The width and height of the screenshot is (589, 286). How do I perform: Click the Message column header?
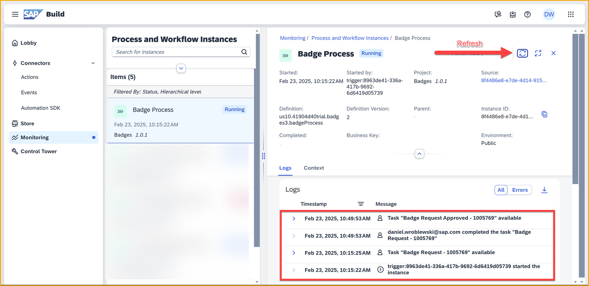[386, 204]
